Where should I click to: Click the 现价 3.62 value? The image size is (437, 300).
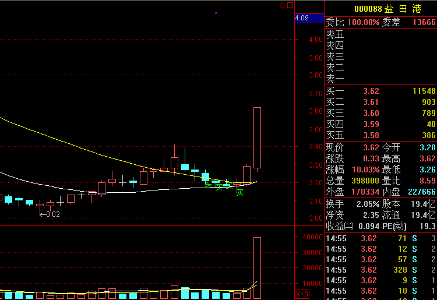click(x=371, y=147)
